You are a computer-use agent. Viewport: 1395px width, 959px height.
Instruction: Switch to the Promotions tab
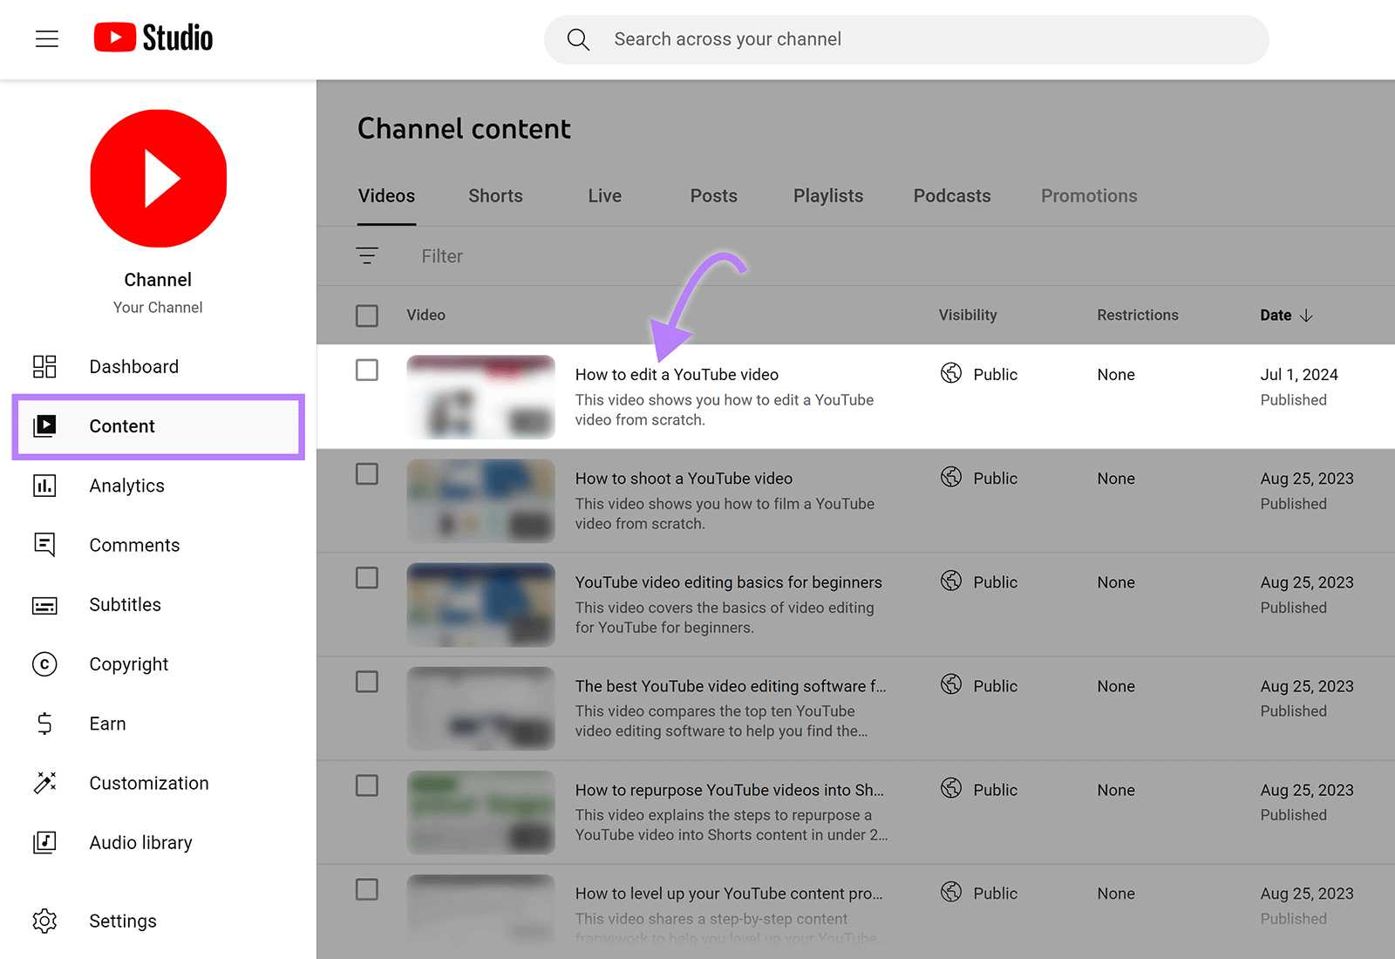coord(1089,196)
